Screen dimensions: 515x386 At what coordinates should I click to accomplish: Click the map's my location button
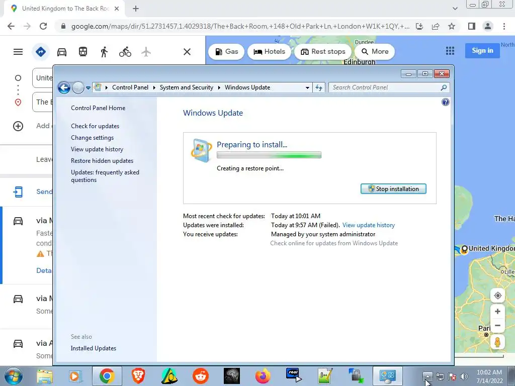coord(497,296)
